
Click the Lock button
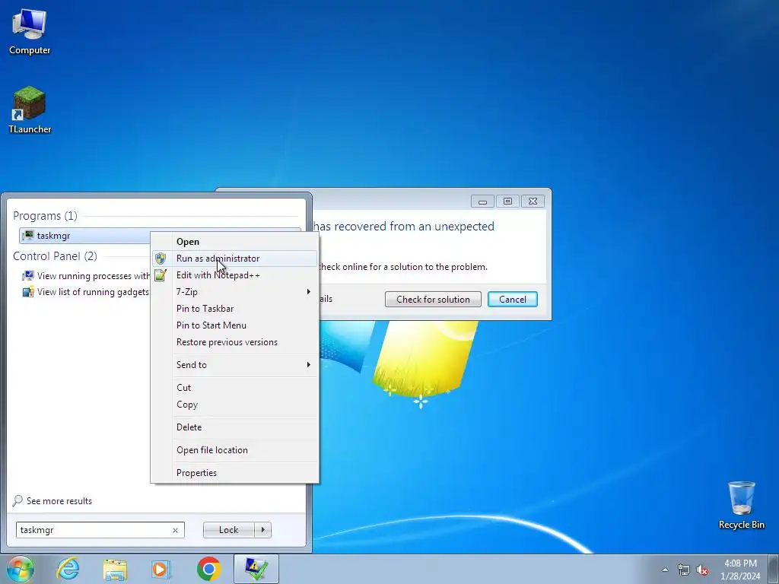228,530
